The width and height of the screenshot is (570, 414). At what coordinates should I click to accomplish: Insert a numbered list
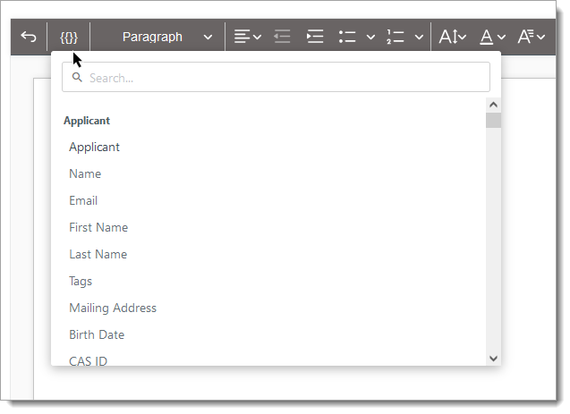pos(396,37)
